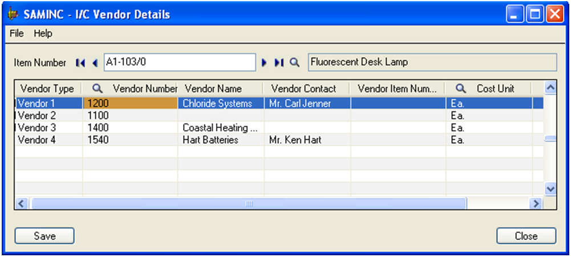Go to previous item number record
This screenshot has width=571, height=257.
coord(95,63)
